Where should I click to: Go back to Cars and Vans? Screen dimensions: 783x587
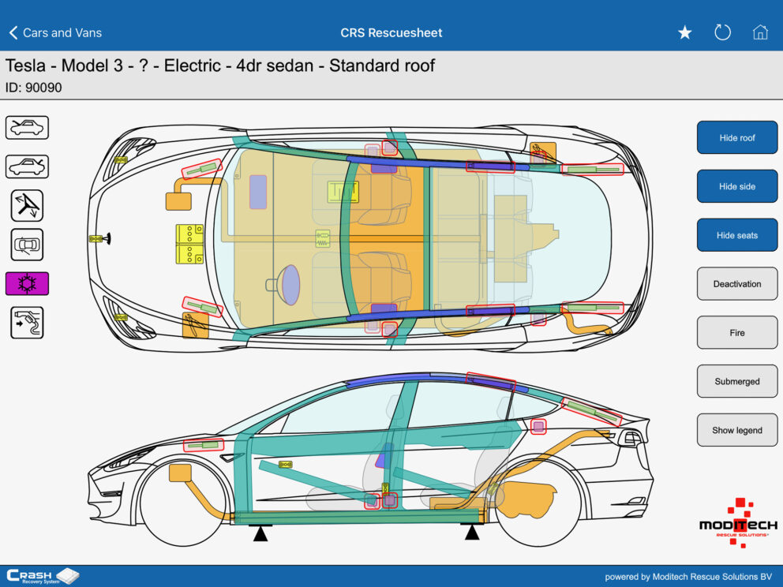[55, 32]
